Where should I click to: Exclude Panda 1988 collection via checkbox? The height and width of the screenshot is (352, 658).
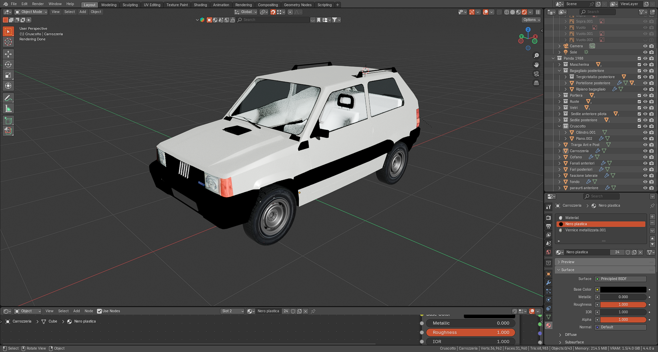pyautogui.click(x=639, y=59)
